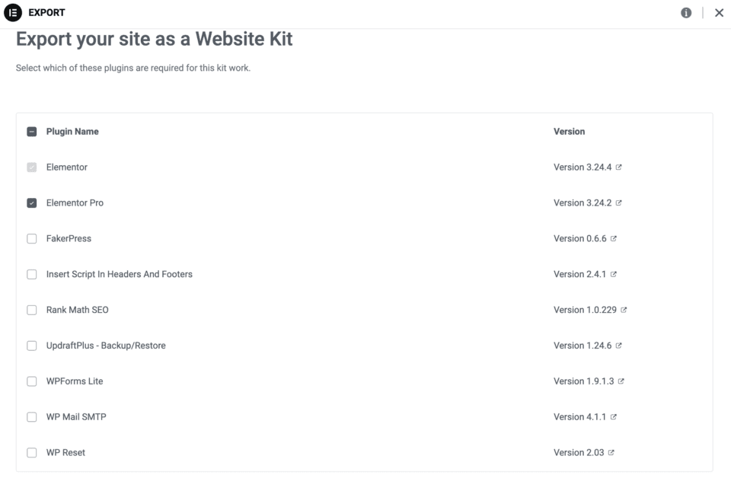Open WPForms Lite external link icon
The width and height of the screenshot is (731, 491).
click(621, 381)
